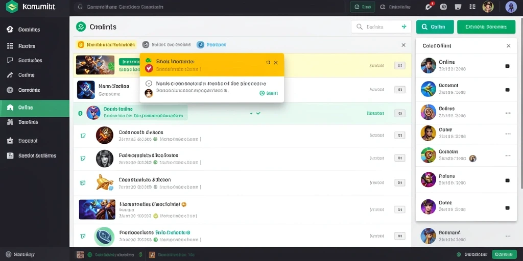523x261 pixels.
Task: Close the right contacts panel
Action: click(x=508, y=46)
